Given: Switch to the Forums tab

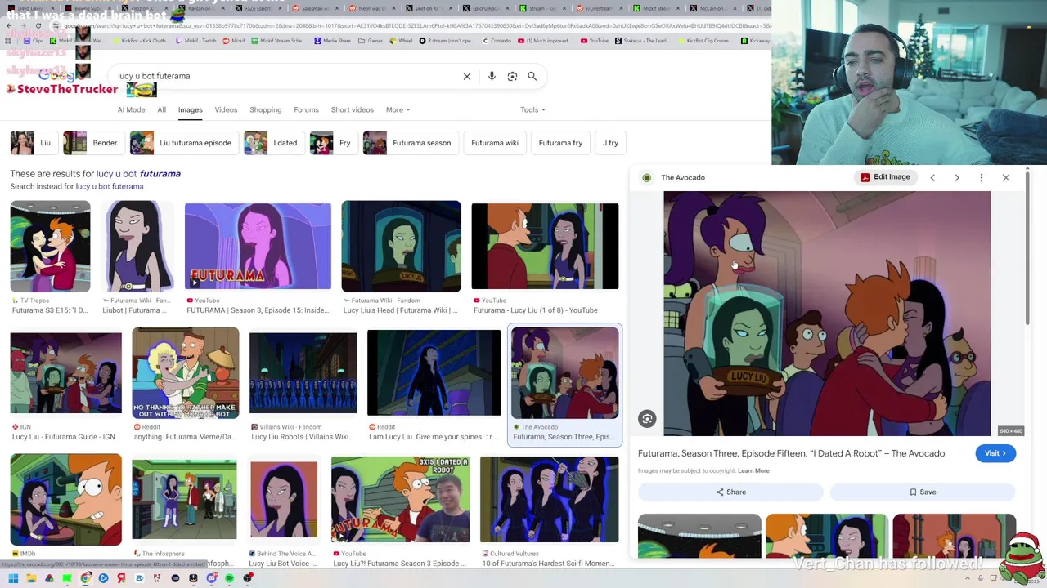Looking at the screenshot, I should click(306, 109).
